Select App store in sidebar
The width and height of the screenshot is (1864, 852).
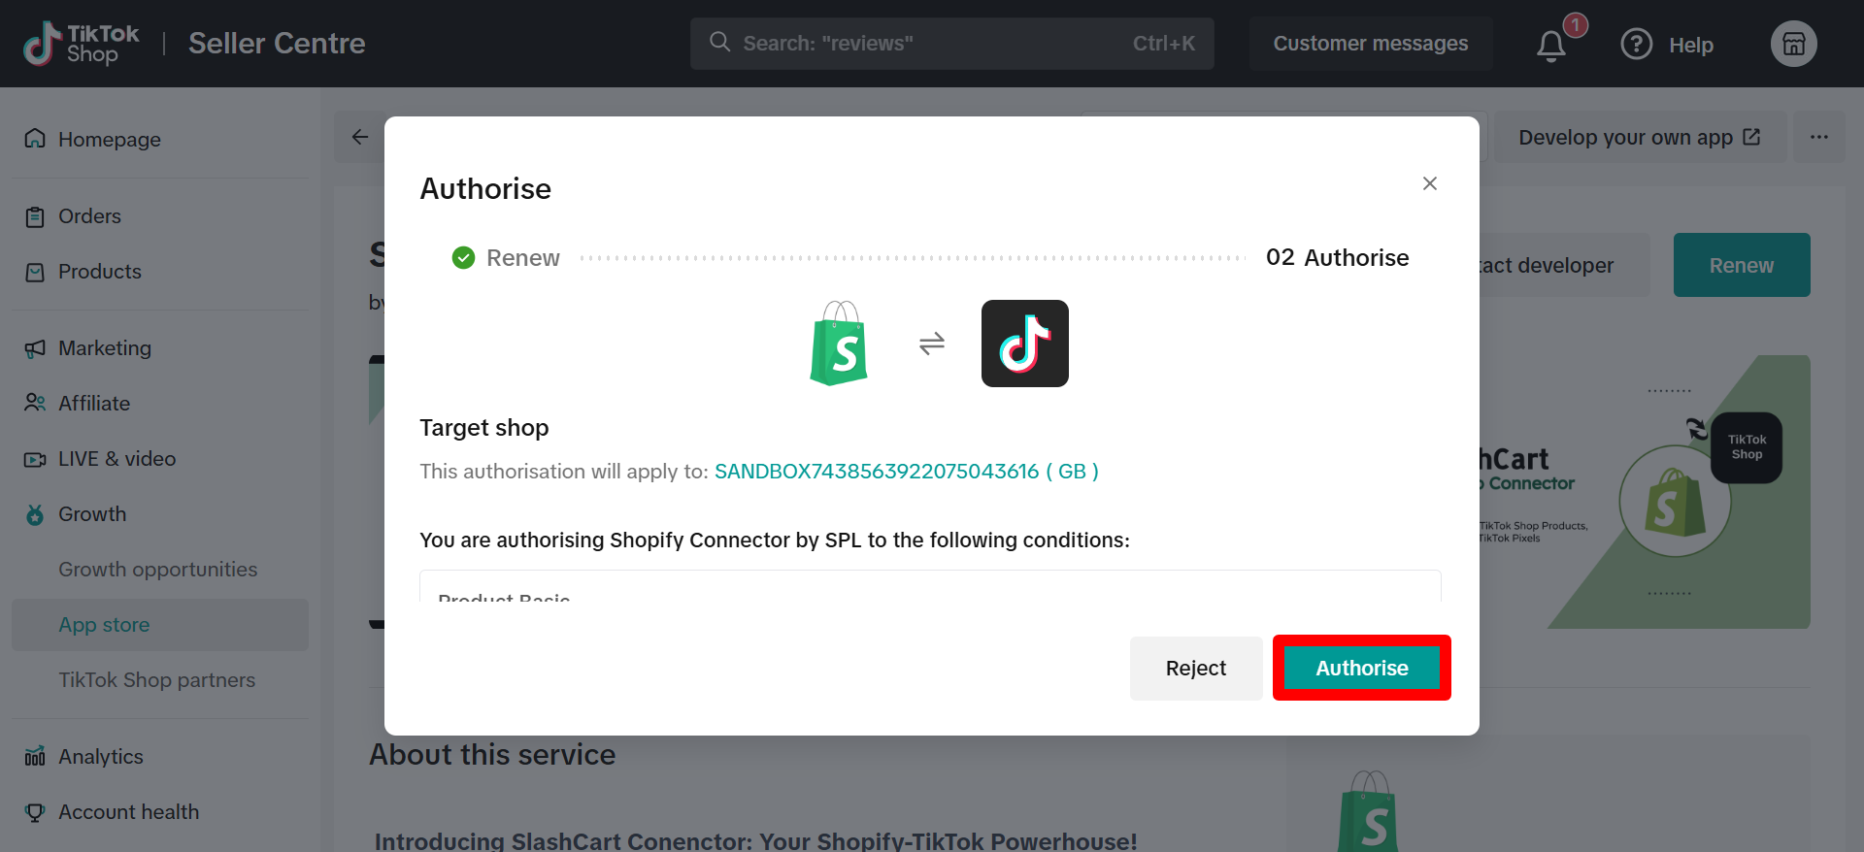click(104, 625)
